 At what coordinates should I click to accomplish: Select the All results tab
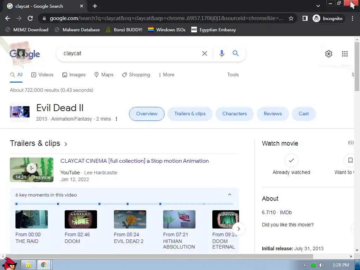point(16,75)
